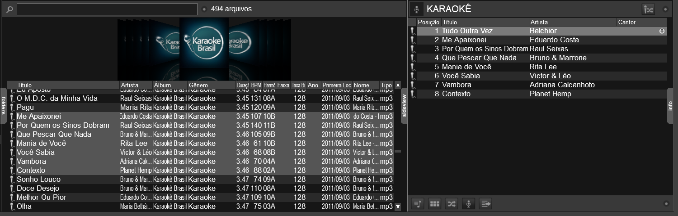Image resolution: width=678 pixels, height=216 pixels.
Task: Sort by the Ano column header
Action: (x=313, y=85)
